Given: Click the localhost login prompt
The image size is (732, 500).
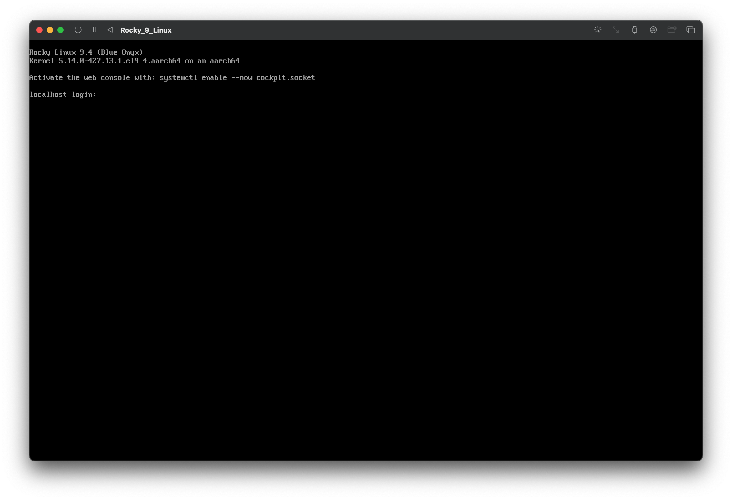Looking at the screenshot, I should pyautogui.click(x=63, y=94).
